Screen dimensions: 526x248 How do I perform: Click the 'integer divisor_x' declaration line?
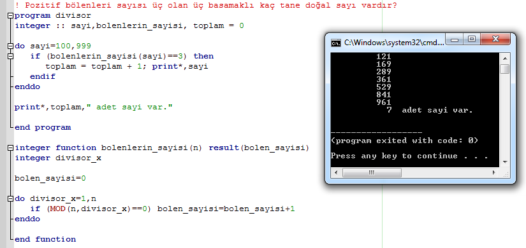pyautogui.click(x=57, y=158)
